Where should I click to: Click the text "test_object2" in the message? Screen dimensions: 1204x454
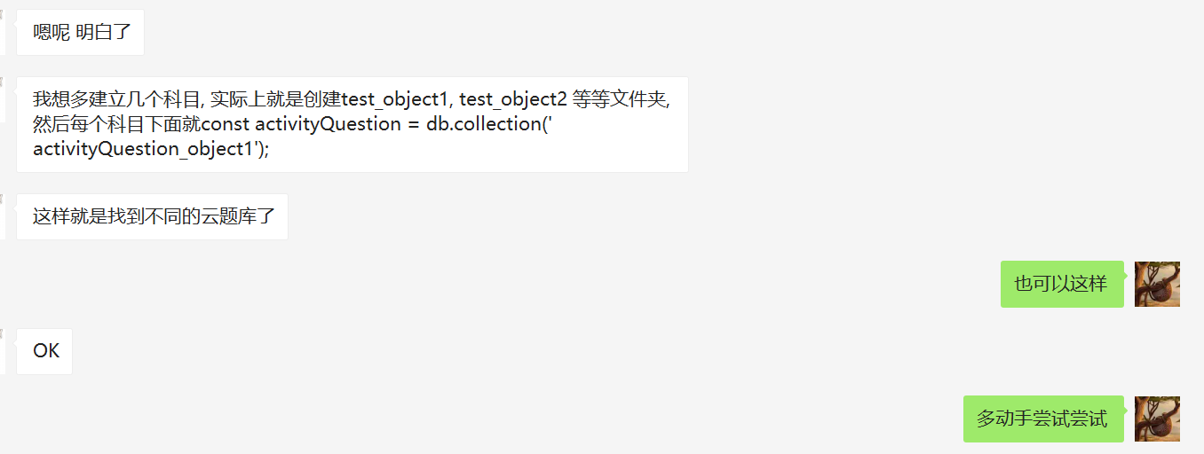[x=512, y=98]
